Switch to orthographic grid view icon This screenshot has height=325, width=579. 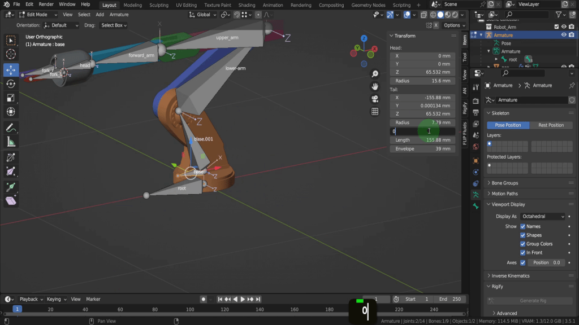375,112
